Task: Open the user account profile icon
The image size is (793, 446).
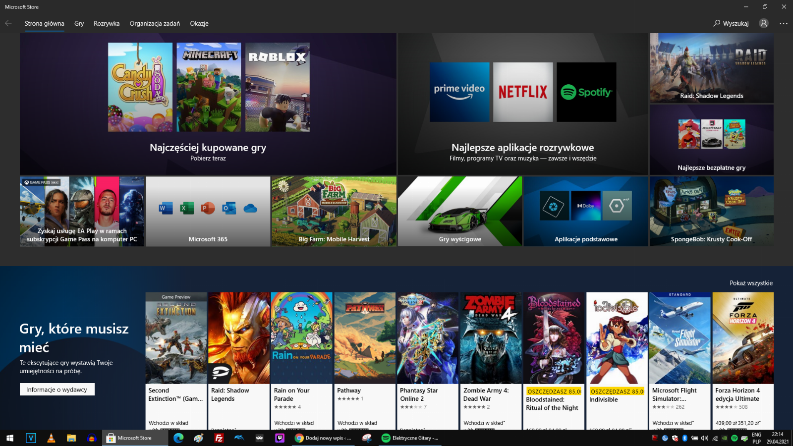Action: 764,23
